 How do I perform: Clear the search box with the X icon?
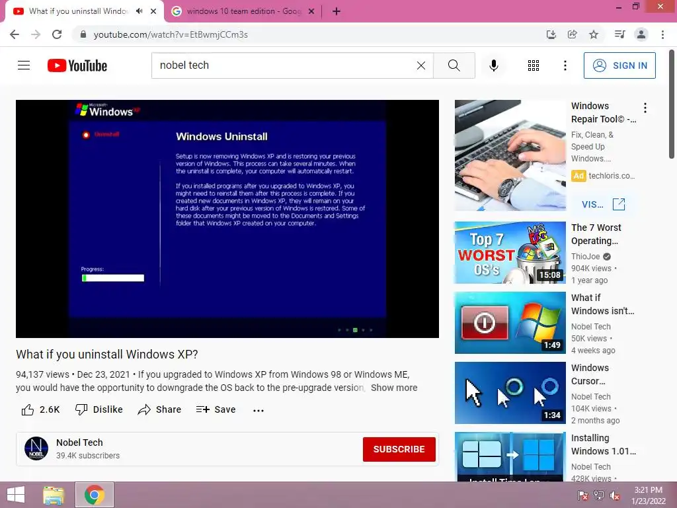pyautogui.click(x=421, y=65)
